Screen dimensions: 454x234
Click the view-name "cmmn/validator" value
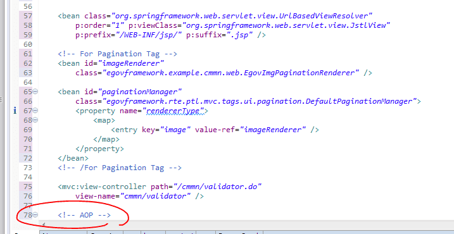point(155,196)
